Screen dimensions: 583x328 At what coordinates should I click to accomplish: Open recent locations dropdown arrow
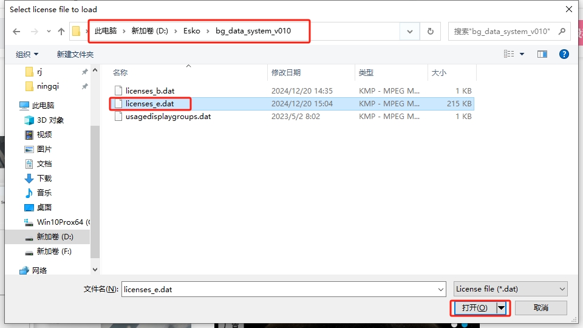pyautogui.click(x=49, y=32)
